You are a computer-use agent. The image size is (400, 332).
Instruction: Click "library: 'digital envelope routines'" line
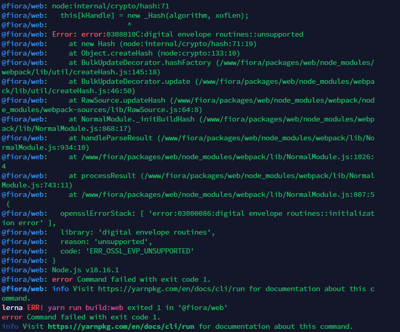click(138, 232)
